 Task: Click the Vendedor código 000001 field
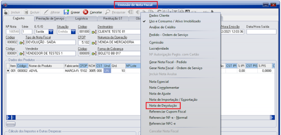(12, 53)
